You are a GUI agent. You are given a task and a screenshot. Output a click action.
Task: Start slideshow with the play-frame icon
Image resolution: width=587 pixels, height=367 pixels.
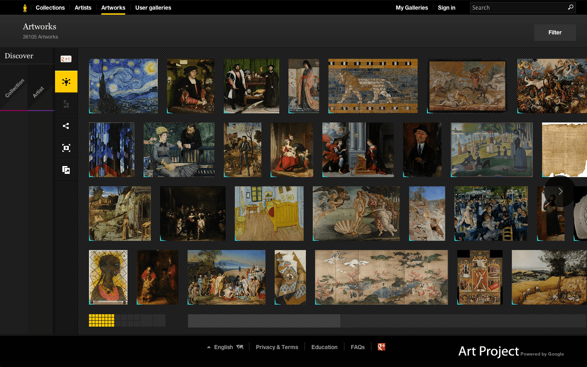point(66,148)
